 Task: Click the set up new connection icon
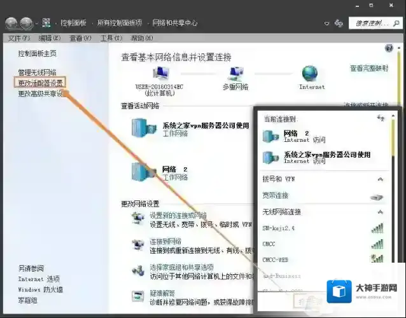pos(137,218)
